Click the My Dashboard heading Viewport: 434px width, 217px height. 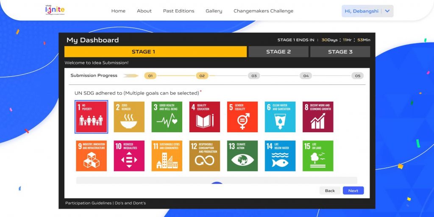92,40
